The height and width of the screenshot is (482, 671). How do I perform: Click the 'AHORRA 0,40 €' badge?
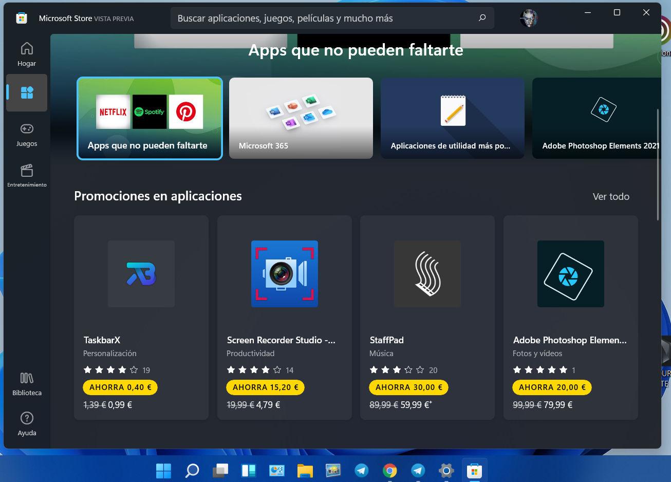(120, 387)
